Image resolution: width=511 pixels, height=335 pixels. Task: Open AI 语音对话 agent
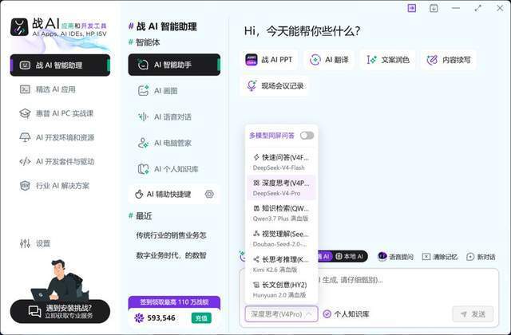[x=164, y=116]
